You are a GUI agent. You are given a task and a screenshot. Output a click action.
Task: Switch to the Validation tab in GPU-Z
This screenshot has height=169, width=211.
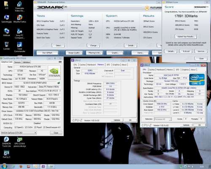click(x=26, y=62)
